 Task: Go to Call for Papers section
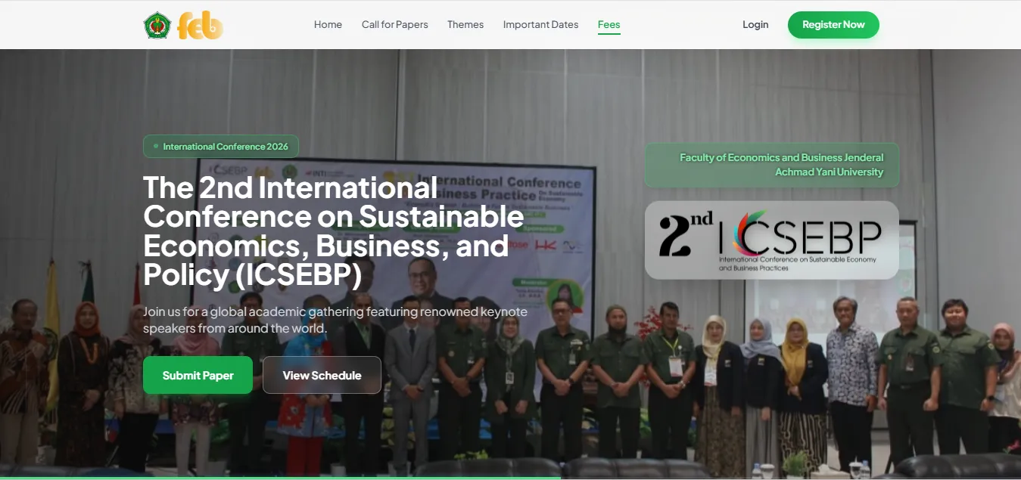click(x=394, y=25)
